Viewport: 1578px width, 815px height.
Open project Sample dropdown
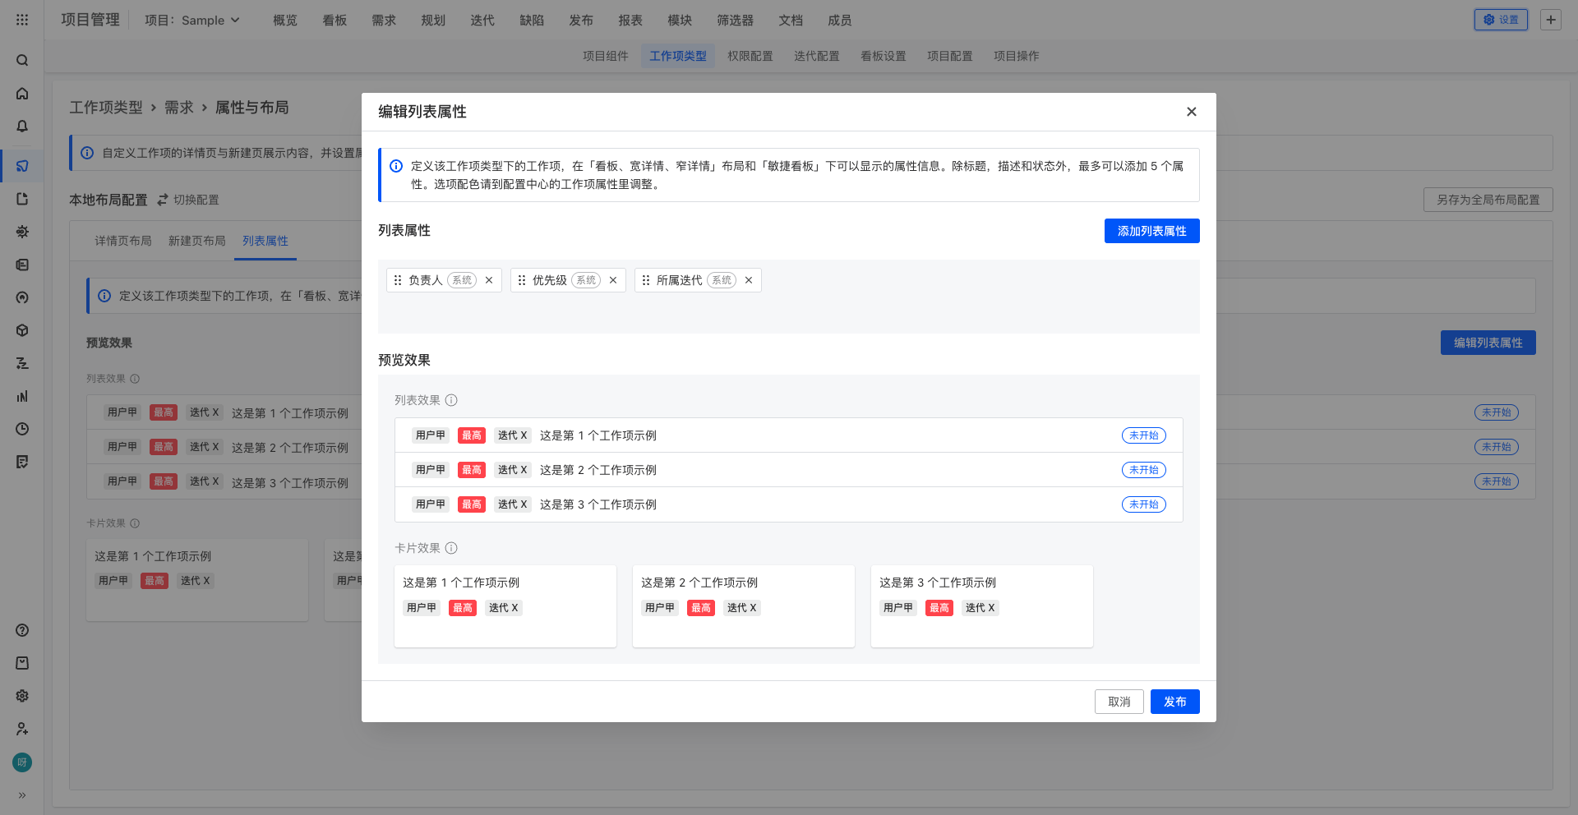(x=192, y=20)
